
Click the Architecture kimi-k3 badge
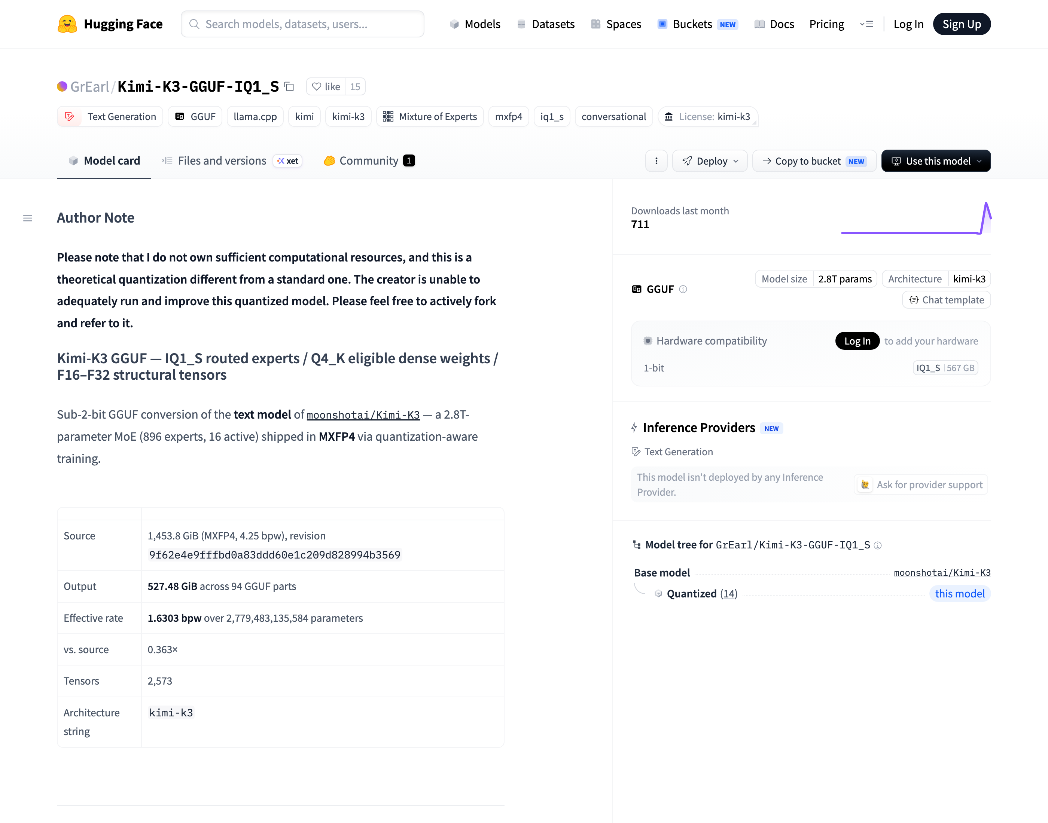tap(936, 279)
